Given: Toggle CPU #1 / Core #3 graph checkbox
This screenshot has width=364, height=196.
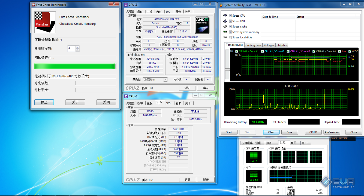Looking at the screenshot, I should (288, 51).
